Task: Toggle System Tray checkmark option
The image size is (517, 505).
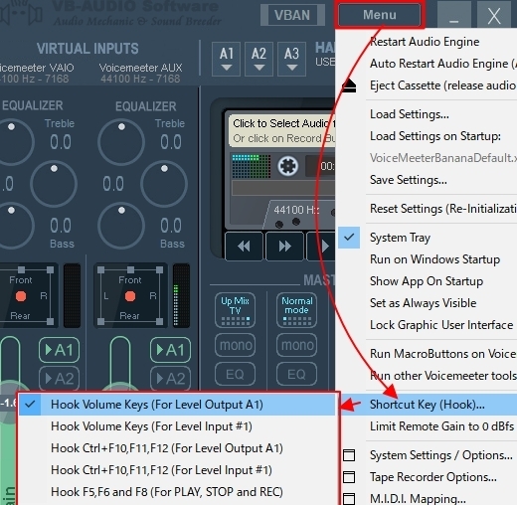Action: [400, 238]
